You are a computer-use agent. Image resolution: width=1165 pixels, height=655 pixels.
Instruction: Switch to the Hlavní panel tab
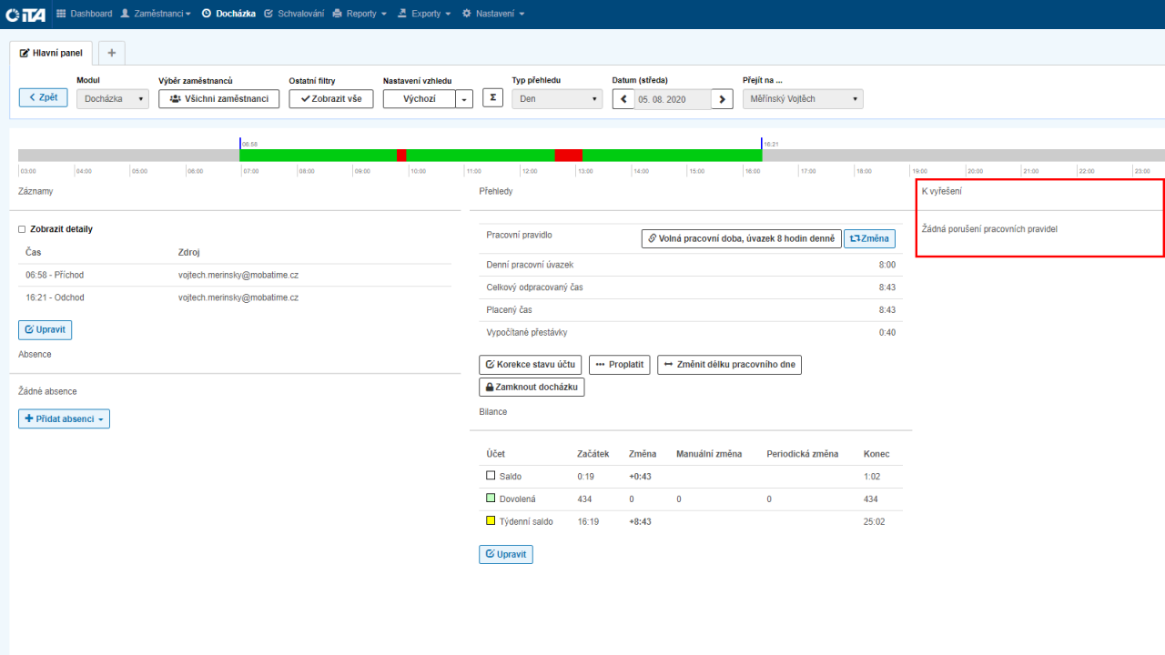pos(51,53)
